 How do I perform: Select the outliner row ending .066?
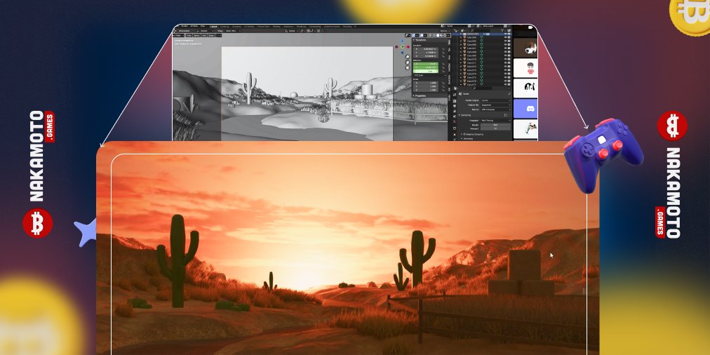tap(481, 44)
